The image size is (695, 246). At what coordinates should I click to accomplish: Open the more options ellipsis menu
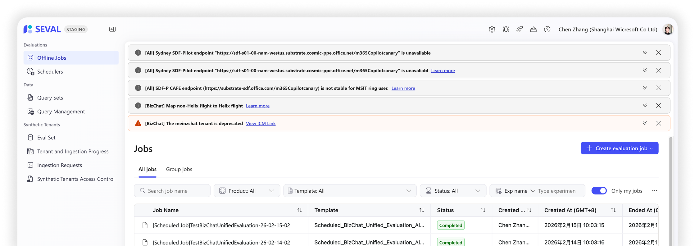click(655, 191)
